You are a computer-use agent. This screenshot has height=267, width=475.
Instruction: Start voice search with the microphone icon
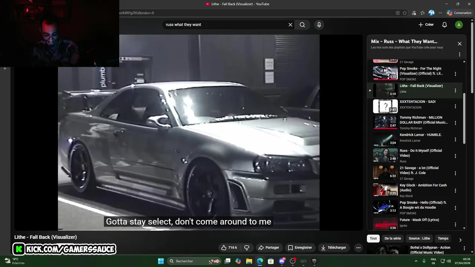pos(319,24)
